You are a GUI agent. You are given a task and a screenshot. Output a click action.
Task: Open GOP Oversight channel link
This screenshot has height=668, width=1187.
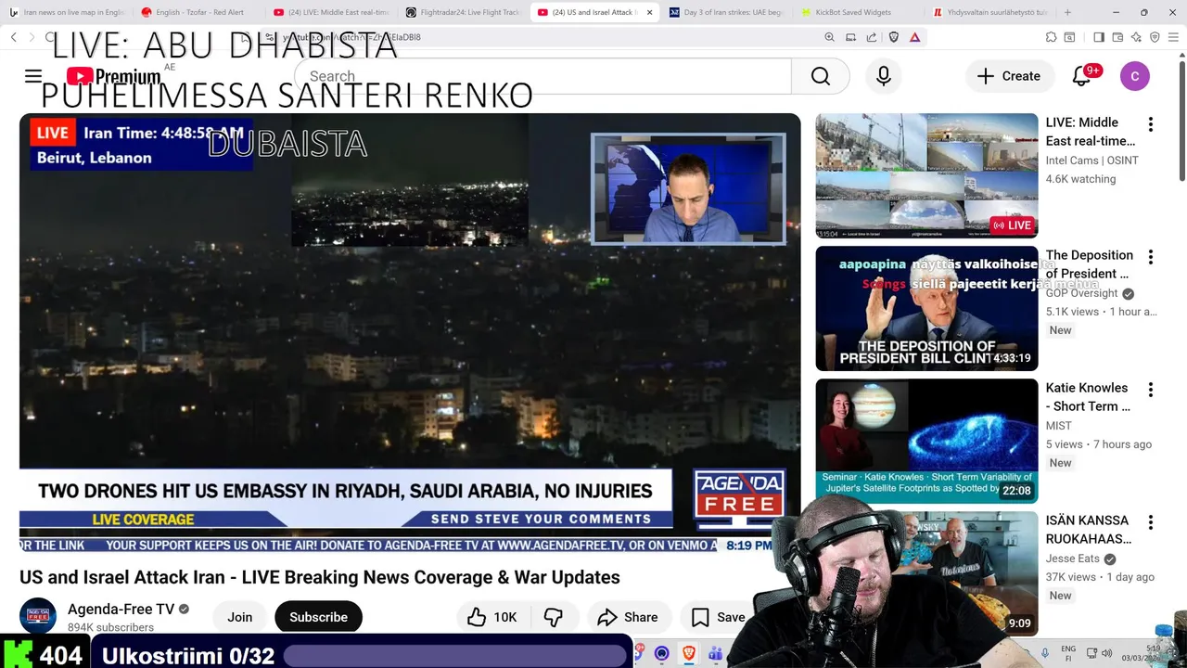(1082, 293)
